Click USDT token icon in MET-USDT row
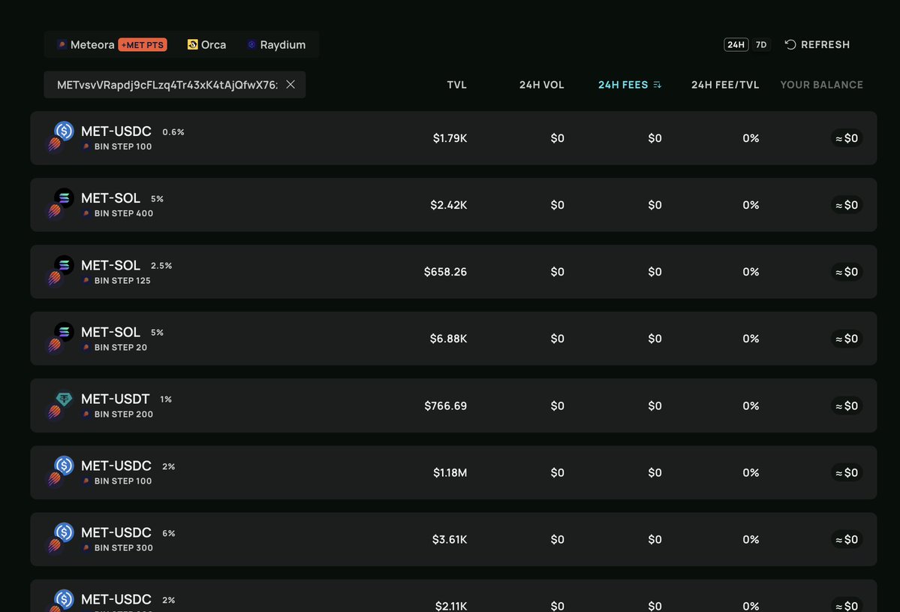The image size is (900, 612). 64,399
